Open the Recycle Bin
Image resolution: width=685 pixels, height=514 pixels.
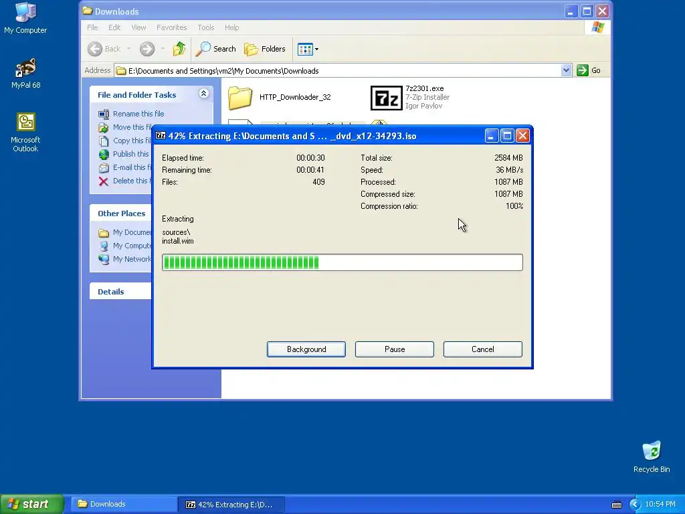click(x=652, y=456)
